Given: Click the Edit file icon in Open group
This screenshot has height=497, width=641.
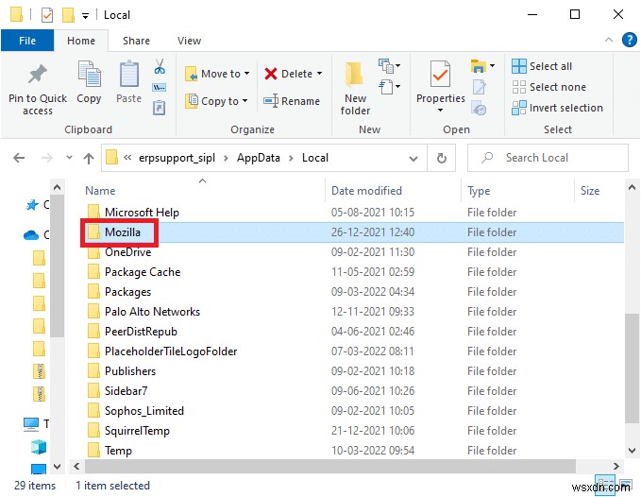Looking at the screenshot, I should click(479, 87).
